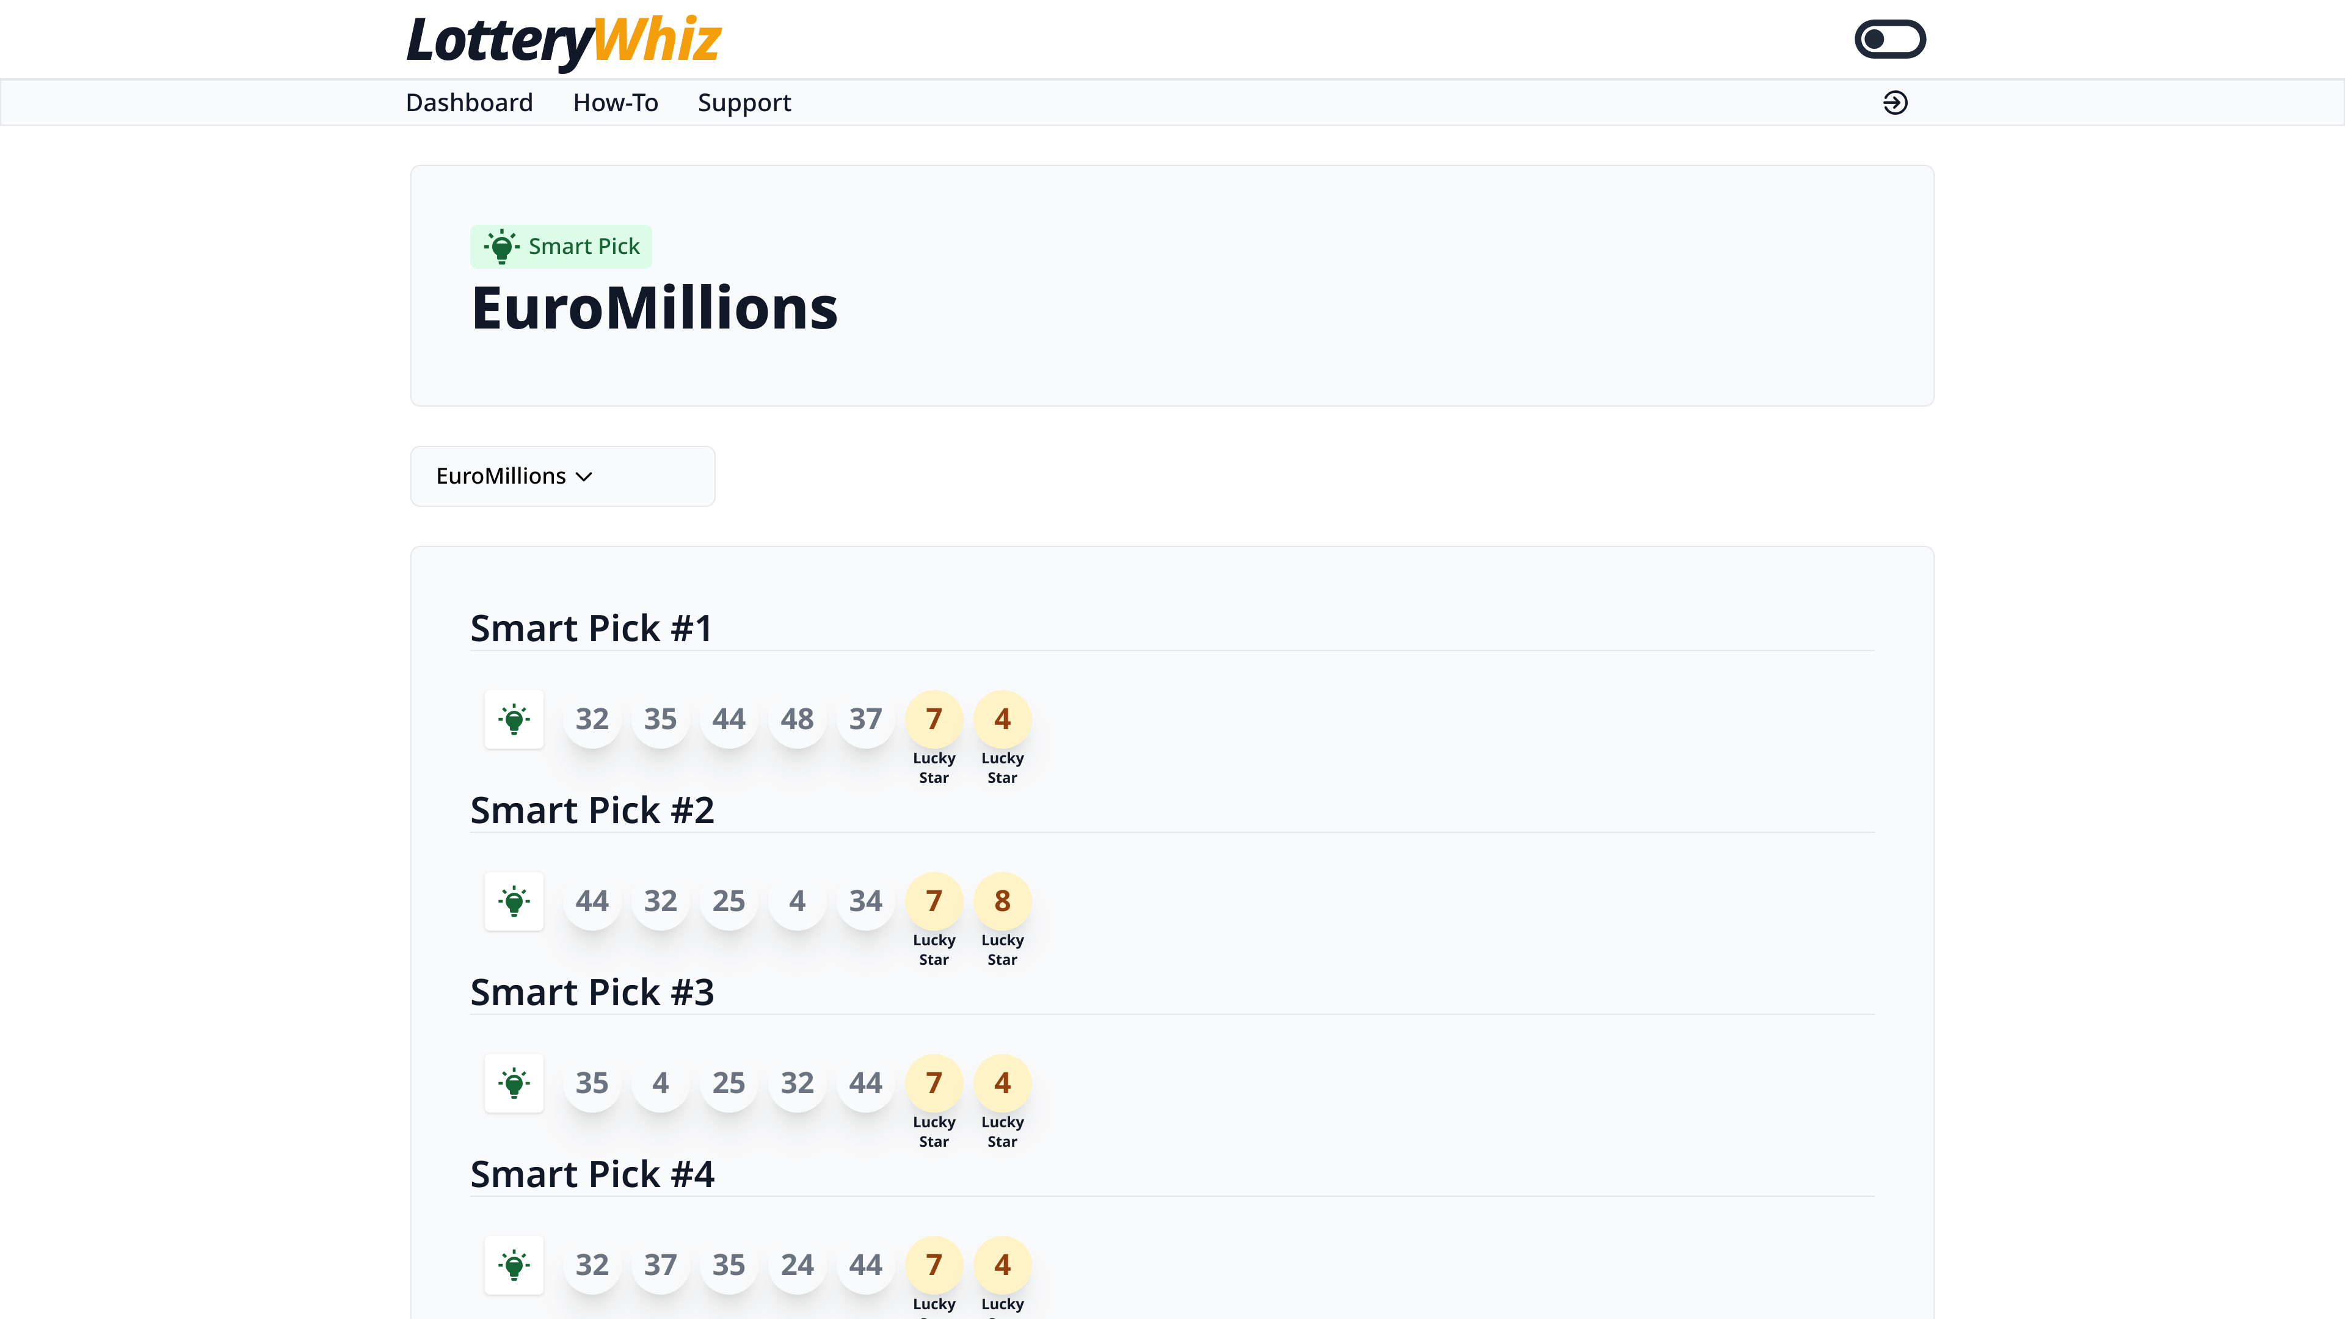The width and height of the screenshot is (2345, 1319).
Task: Click the lightbulb icon for Smart Pick #2
Action: [x=514, y=901]
